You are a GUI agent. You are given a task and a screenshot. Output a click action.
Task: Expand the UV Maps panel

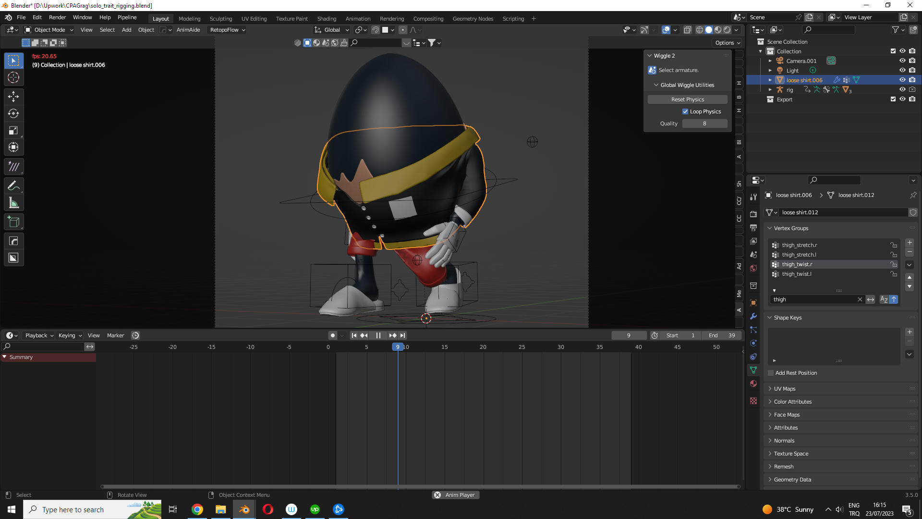785,389
